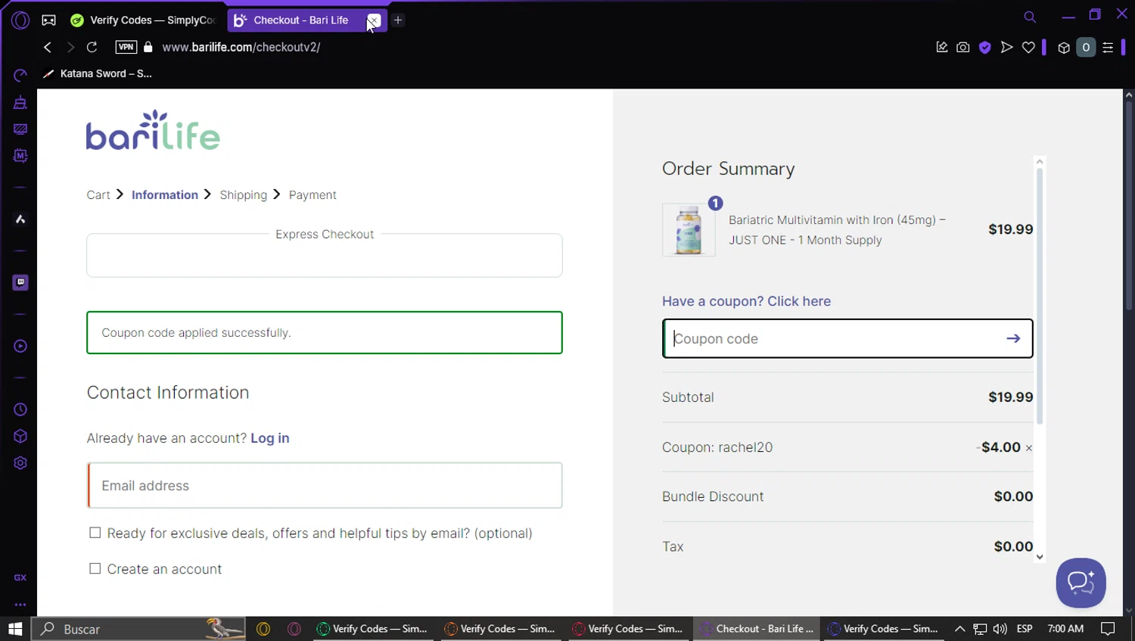Toggle the VPN badge in address bar
1135x641 pixels.
coord(126,47)
